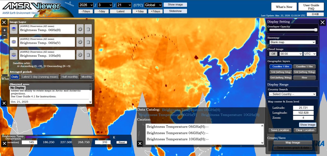Switch language to Japanese
This screenshot has height=156, width=327.
[315, 14]
